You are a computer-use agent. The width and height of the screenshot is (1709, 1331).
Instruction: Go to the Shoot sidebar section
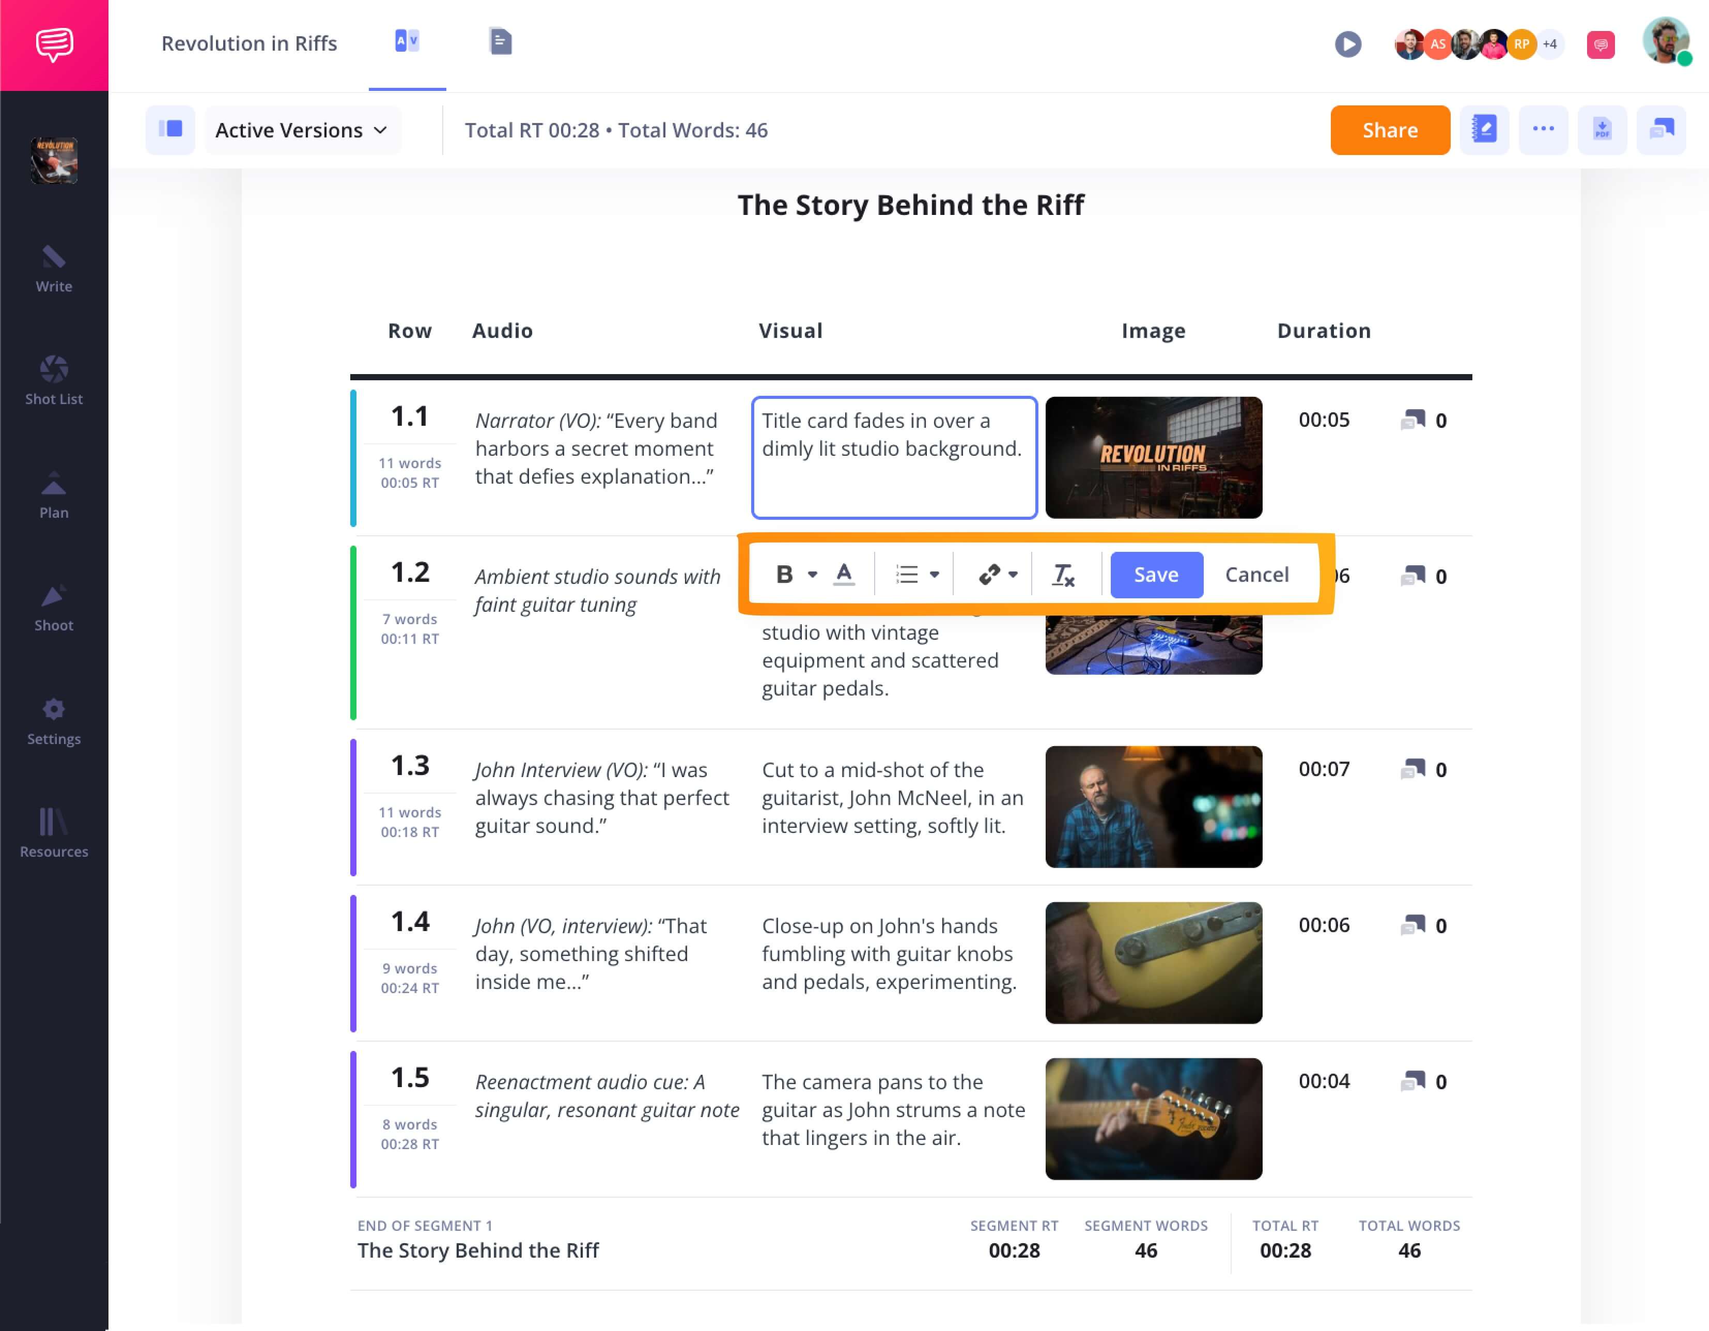tap(53, 608)
